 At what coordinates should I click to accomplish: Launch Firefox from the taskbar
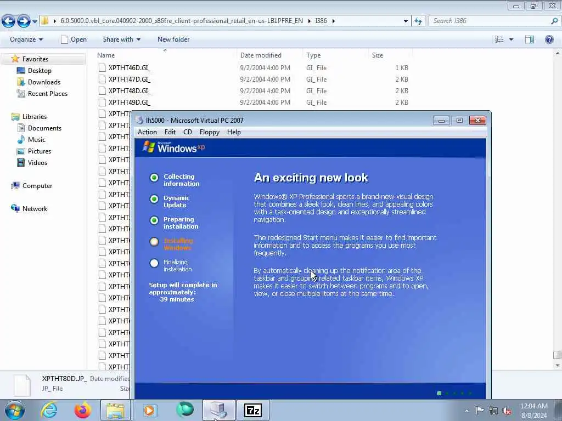[x=82, y=410]
